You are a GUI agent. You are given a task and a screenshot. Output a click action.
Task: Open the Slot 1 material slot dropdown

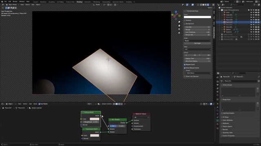click(92, 104)
